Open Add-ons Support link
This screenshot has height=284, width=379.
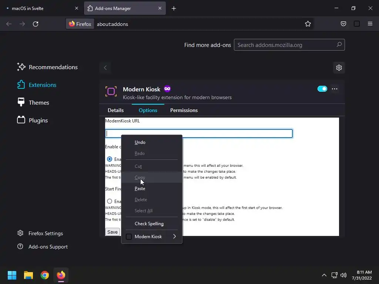pyautogui.click(x=43, y=247)
